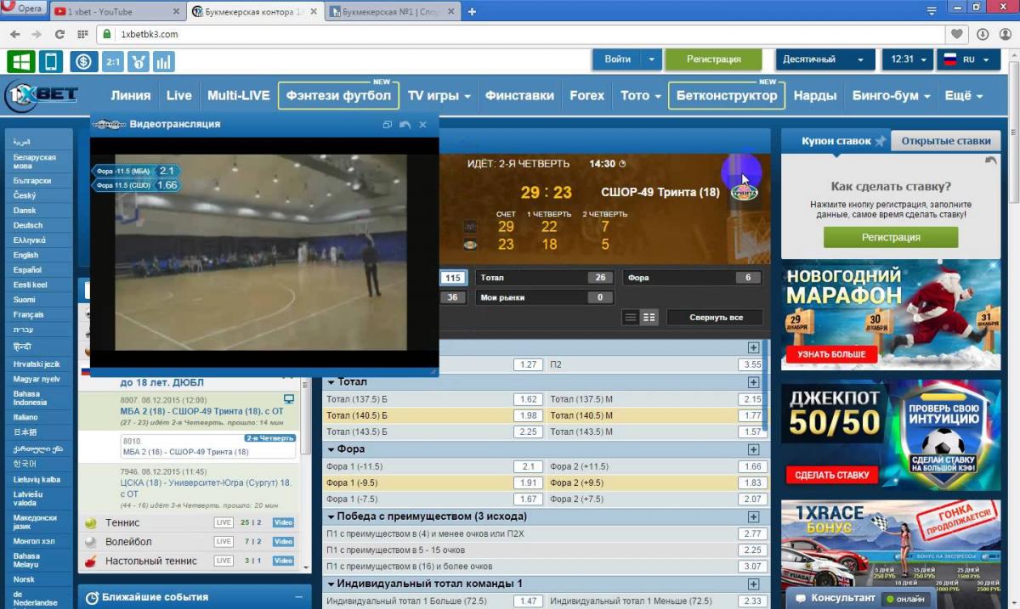Pop out the Видеотрансляция video window
Viewport: 1020px width, 609px height.
(387, 125)
